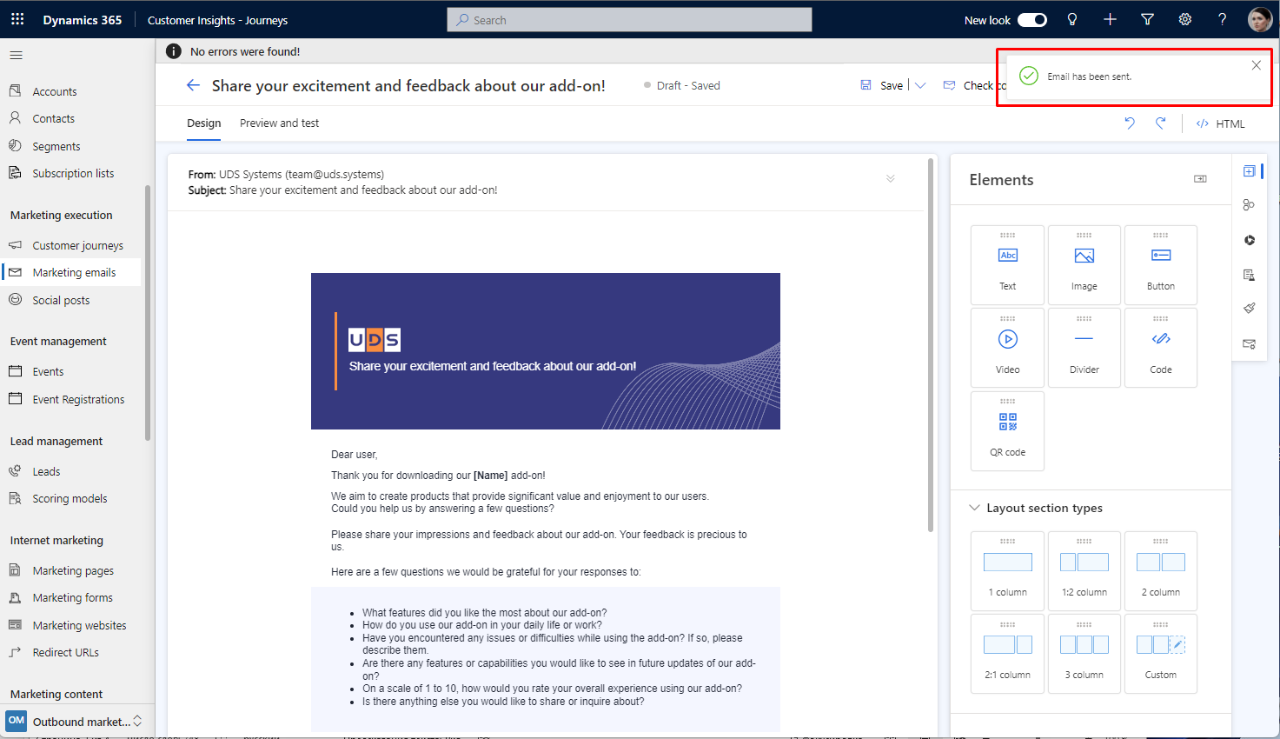Select the Code element tile
The image size is (1280, 739).
pyautogui.click(x=1161, y=348)
